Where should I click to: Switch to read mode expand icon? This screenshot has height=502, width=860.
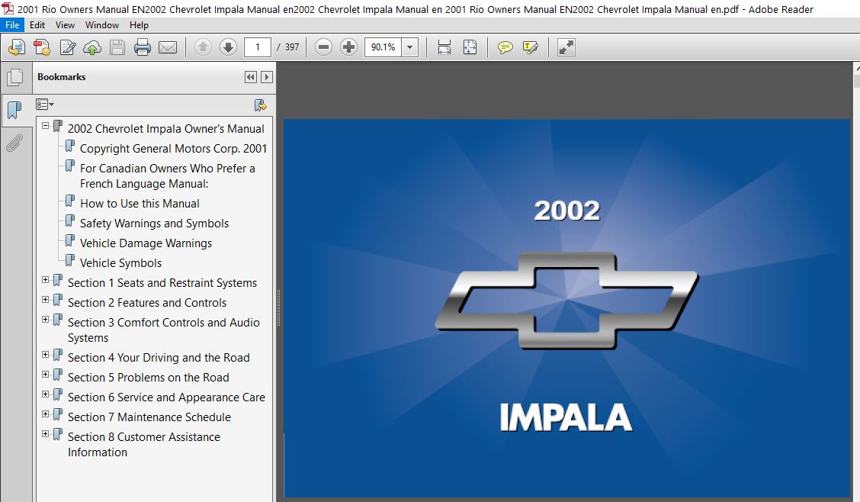(x=566, y=47)
